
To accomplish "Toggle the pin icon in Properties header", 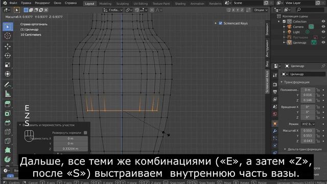I will [x=323, y=66].
